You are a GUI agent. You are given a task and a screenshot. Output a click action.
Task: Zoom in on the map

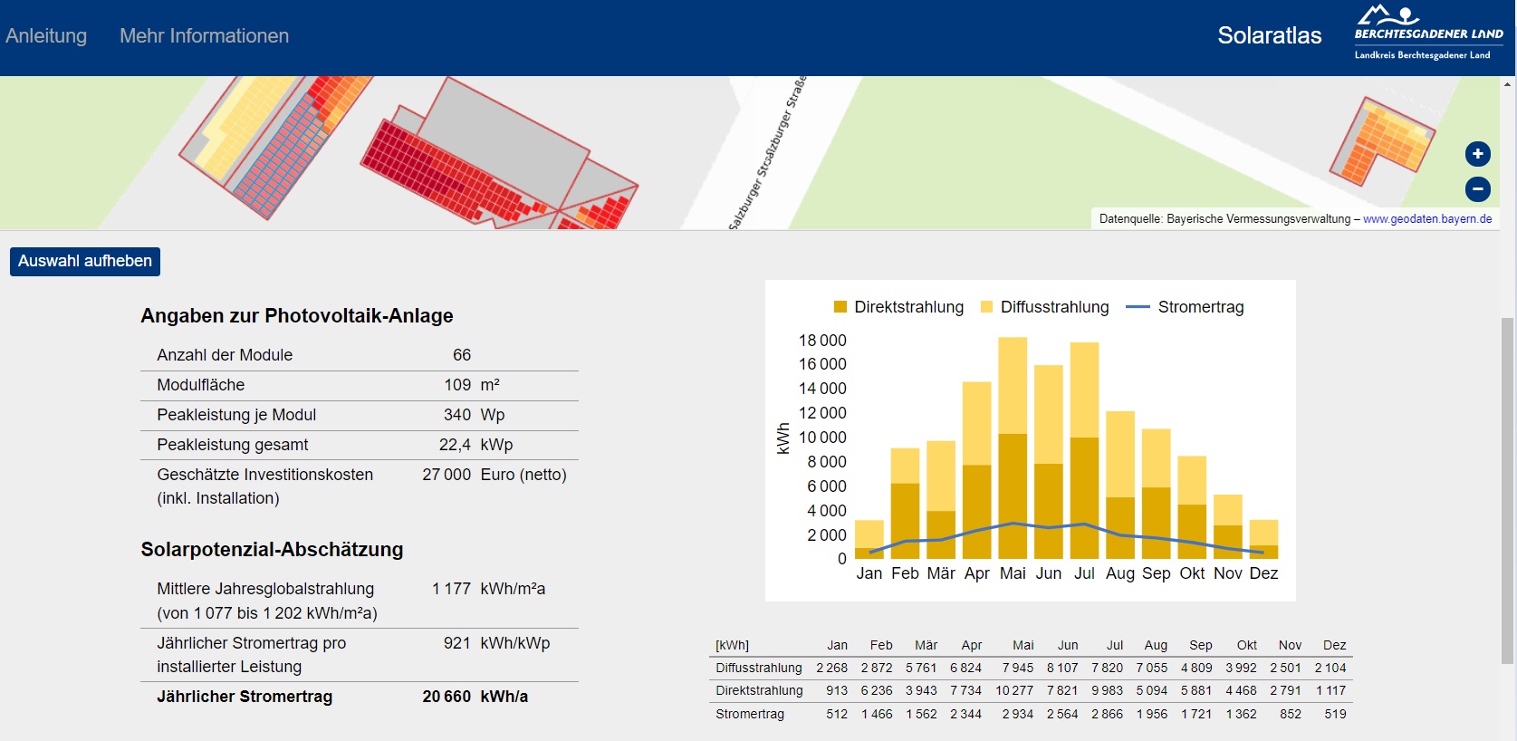tap(1477, 154)
